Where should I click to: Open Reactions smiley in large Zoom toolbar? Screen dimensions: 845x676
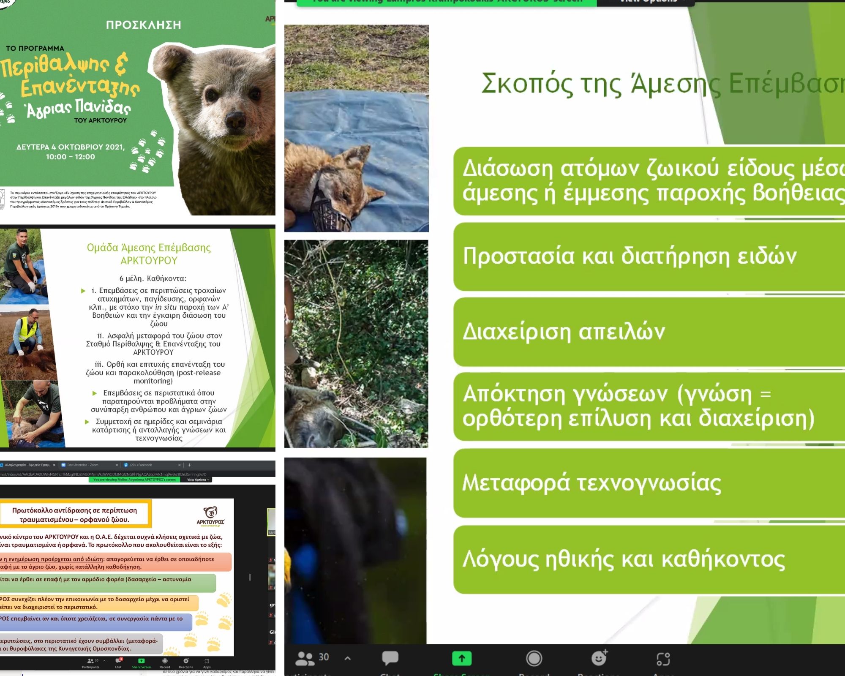pos(599,658)
